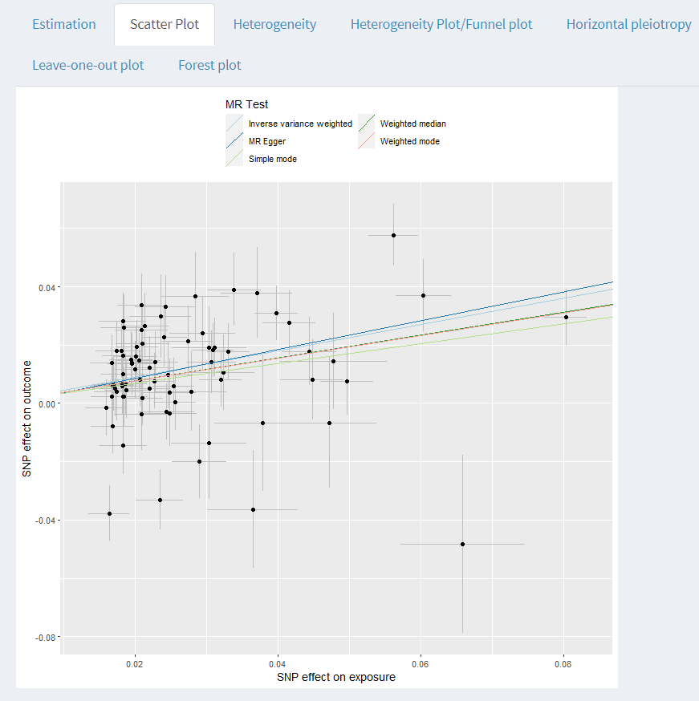
Task: Click the 'MR Test' legend title
Action: (x=247, y=104)
